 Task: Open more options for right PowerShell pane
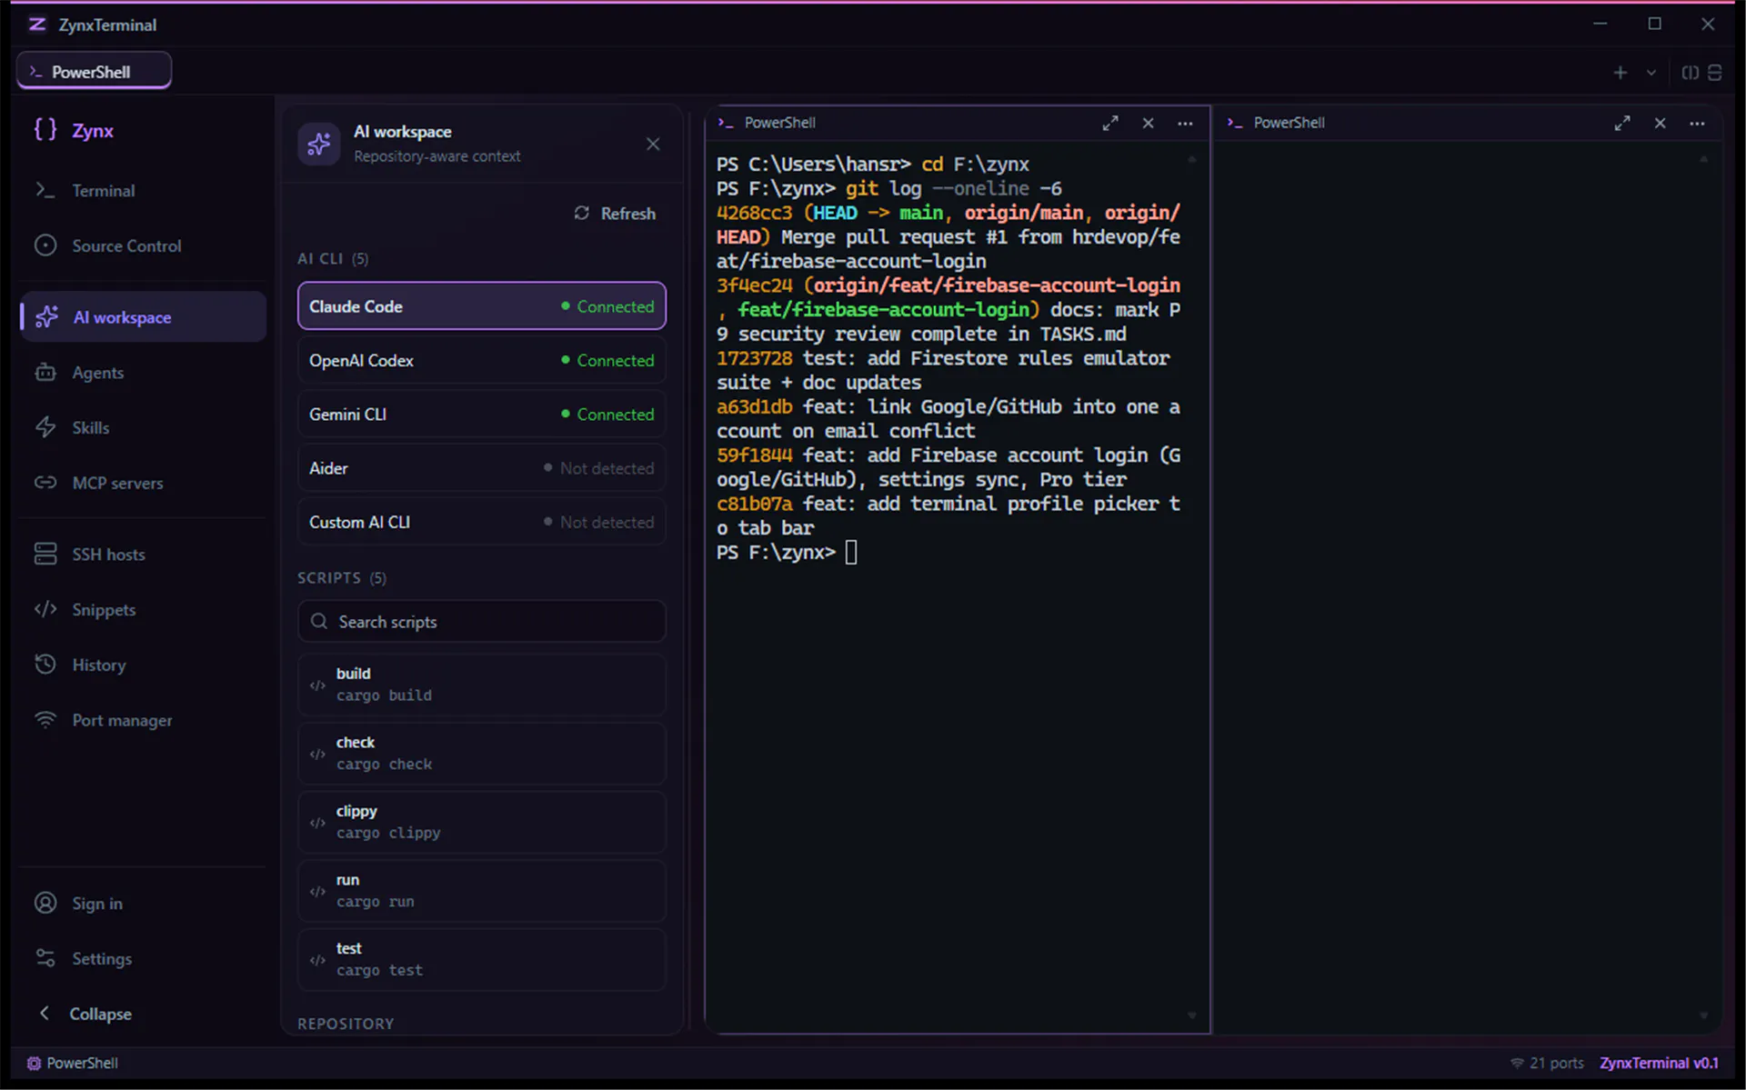tap(1697, 123)
